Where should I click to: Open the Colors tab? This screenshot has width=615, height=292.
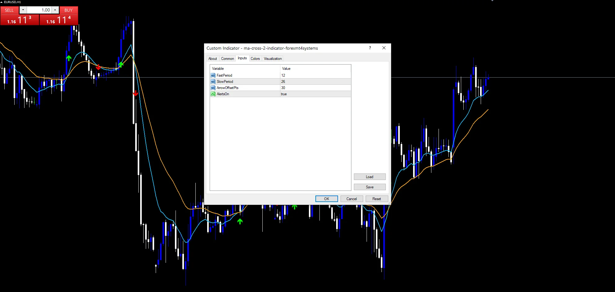[255, 59]
